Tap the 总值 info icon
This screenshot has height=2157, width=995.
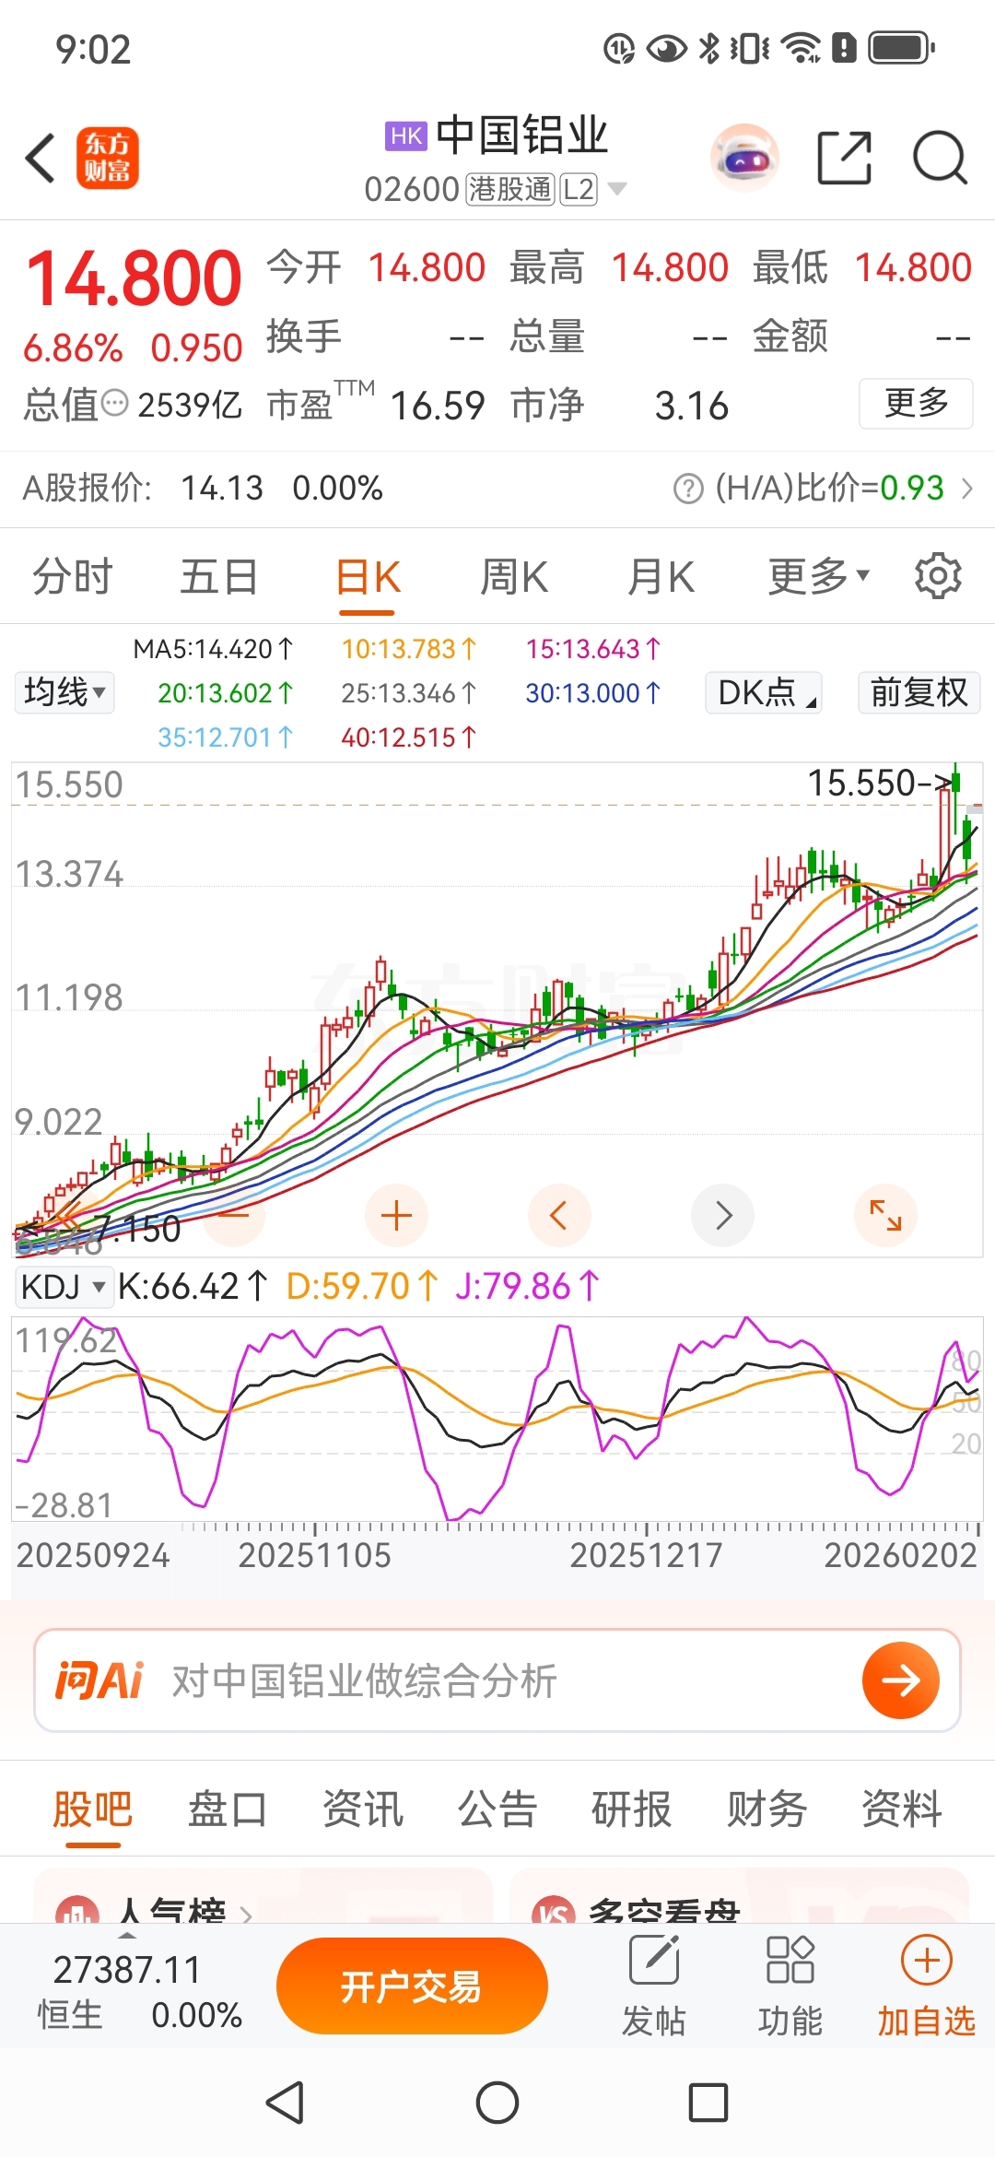point(114,404)
